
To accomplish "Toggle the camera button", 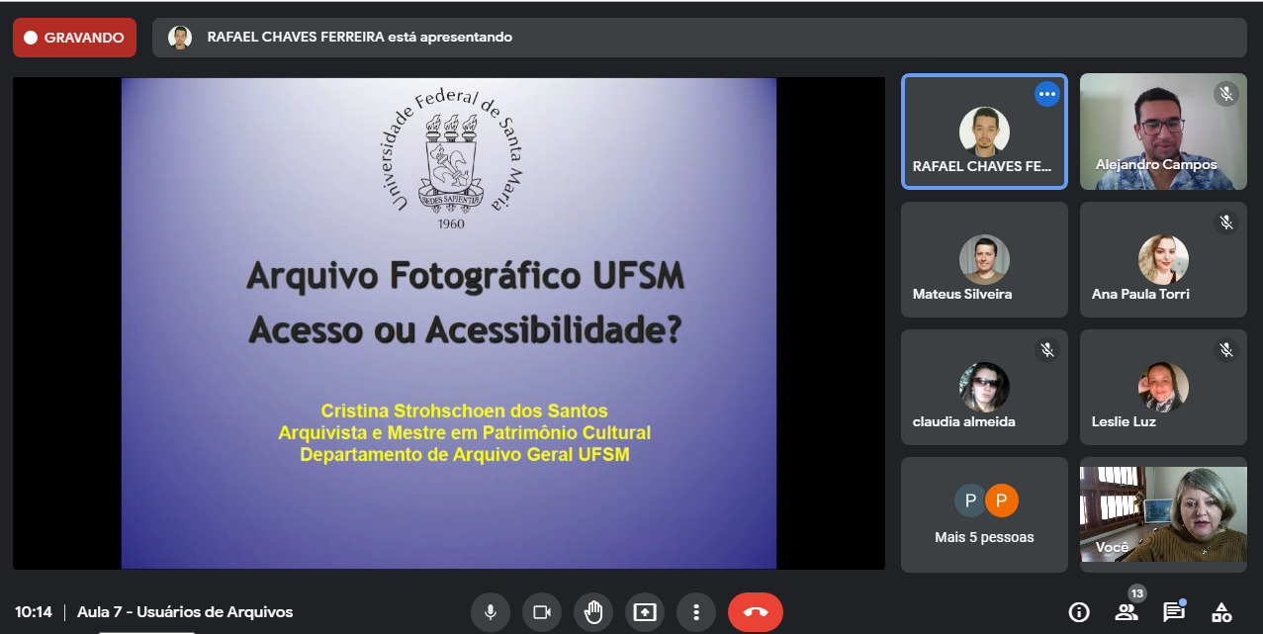I will (541, 612).
